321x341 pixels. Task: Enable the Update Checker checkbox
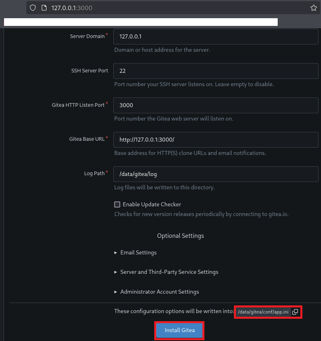click(117, 205)
